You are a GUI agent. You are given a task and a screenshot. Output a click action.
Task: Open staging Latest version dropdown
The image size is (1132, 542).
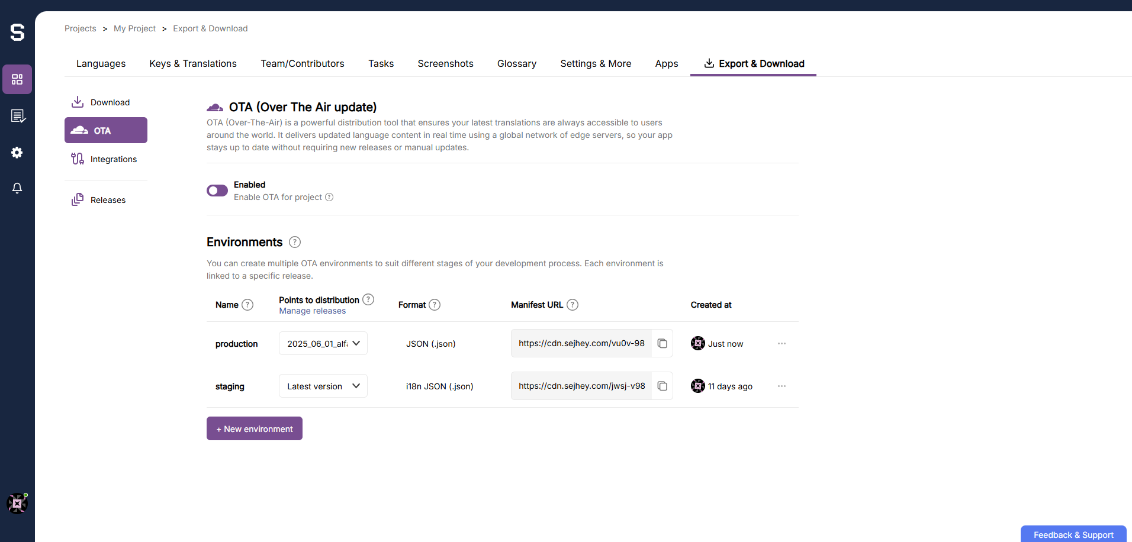coord(323,386)
